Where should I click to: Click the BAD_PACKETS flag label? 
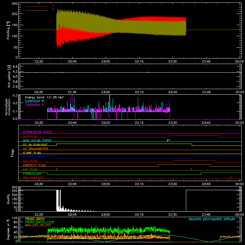[x=33, y=178]
